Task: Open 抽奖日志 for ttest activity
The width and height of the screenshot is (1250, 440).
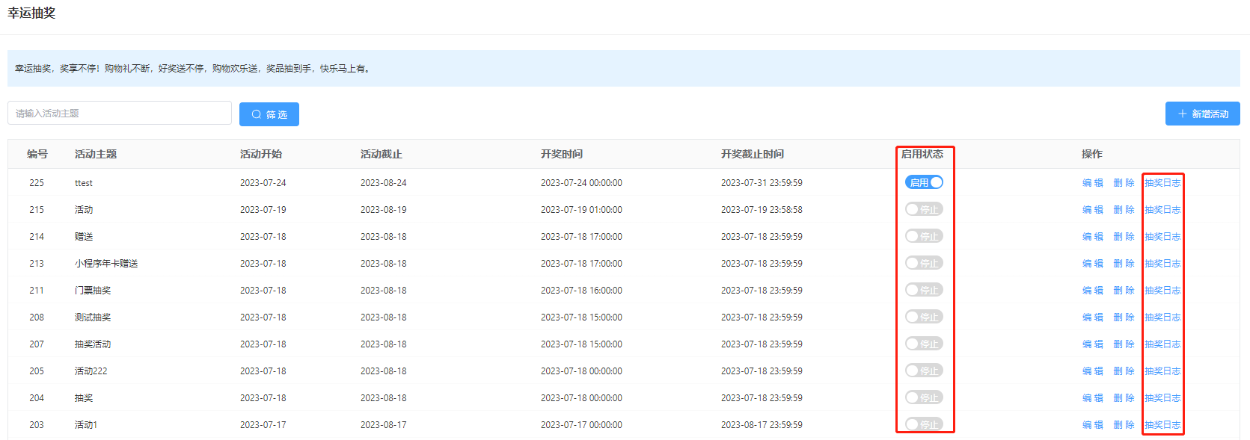Action: 1162,183
